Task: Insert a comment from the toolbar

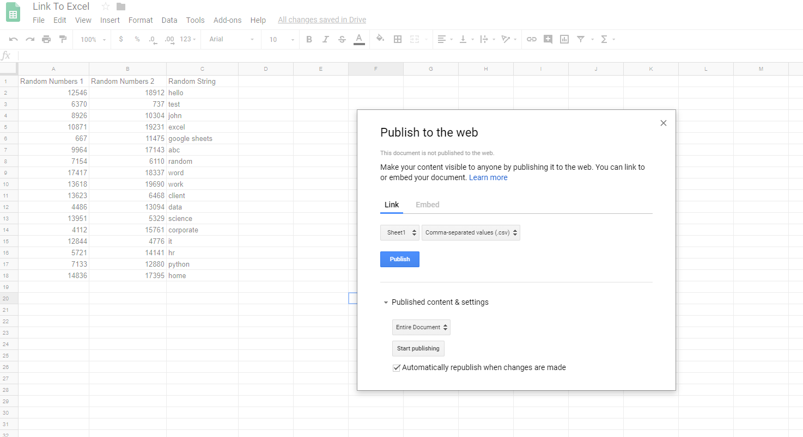Action: 548,39
